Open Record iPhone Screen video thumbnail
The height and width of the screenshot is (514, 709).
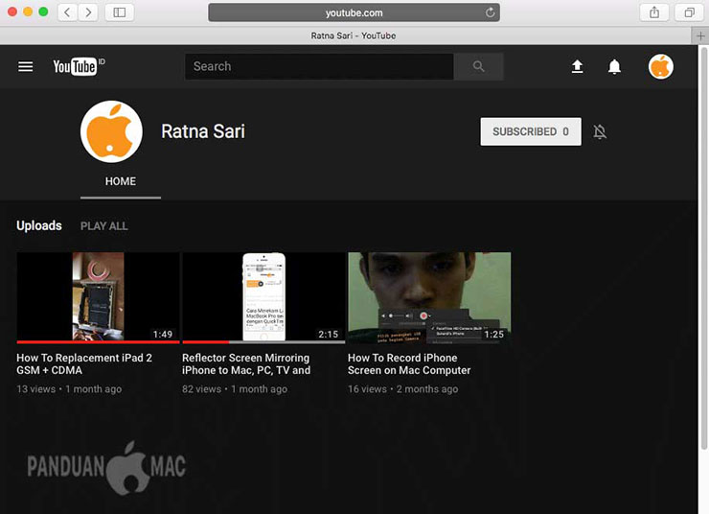[429, 297]
